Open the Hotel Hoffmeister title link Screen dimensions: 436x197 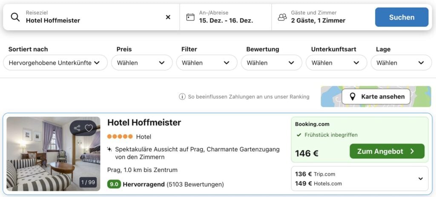click(144, 123)
